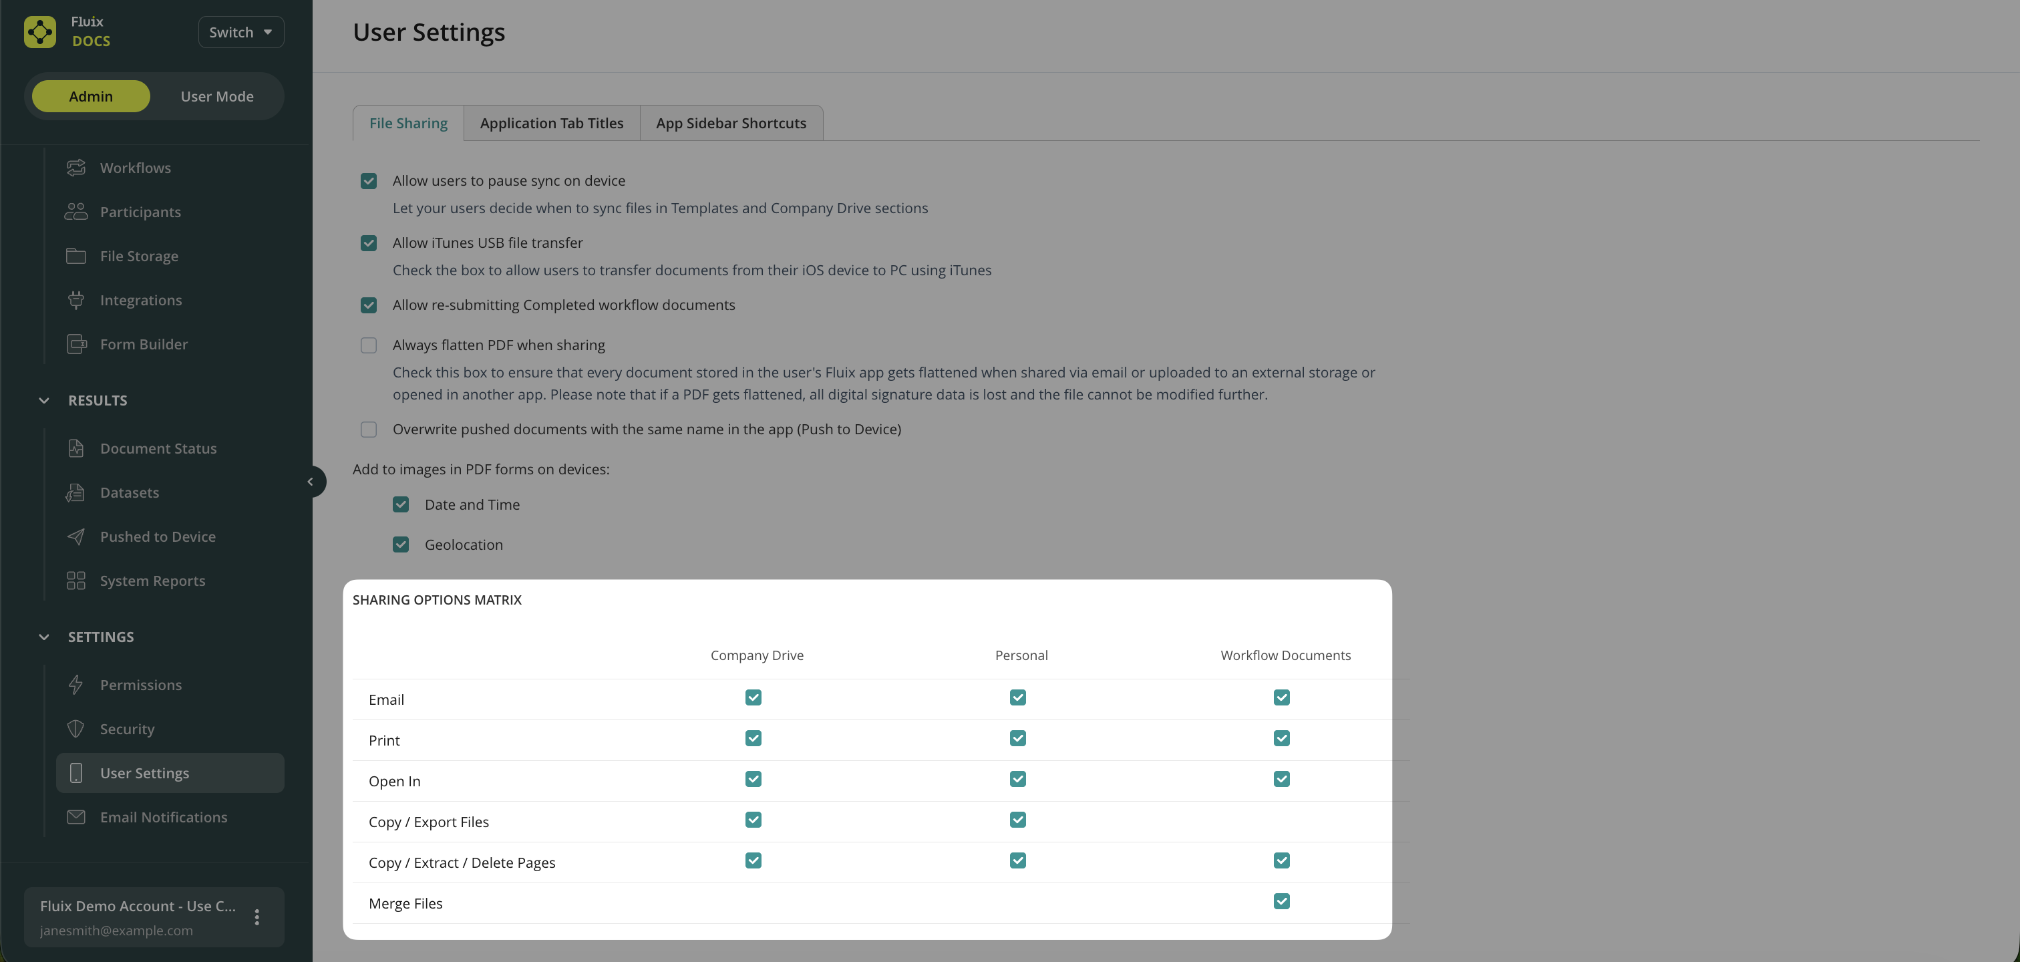
Task: Click the Integrations plug icon
Action: [76, 300]
